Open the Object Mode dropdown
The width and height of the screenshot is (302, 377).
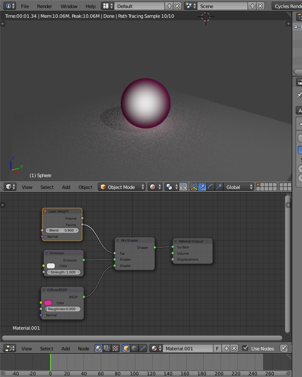click(x=122, y=187)
